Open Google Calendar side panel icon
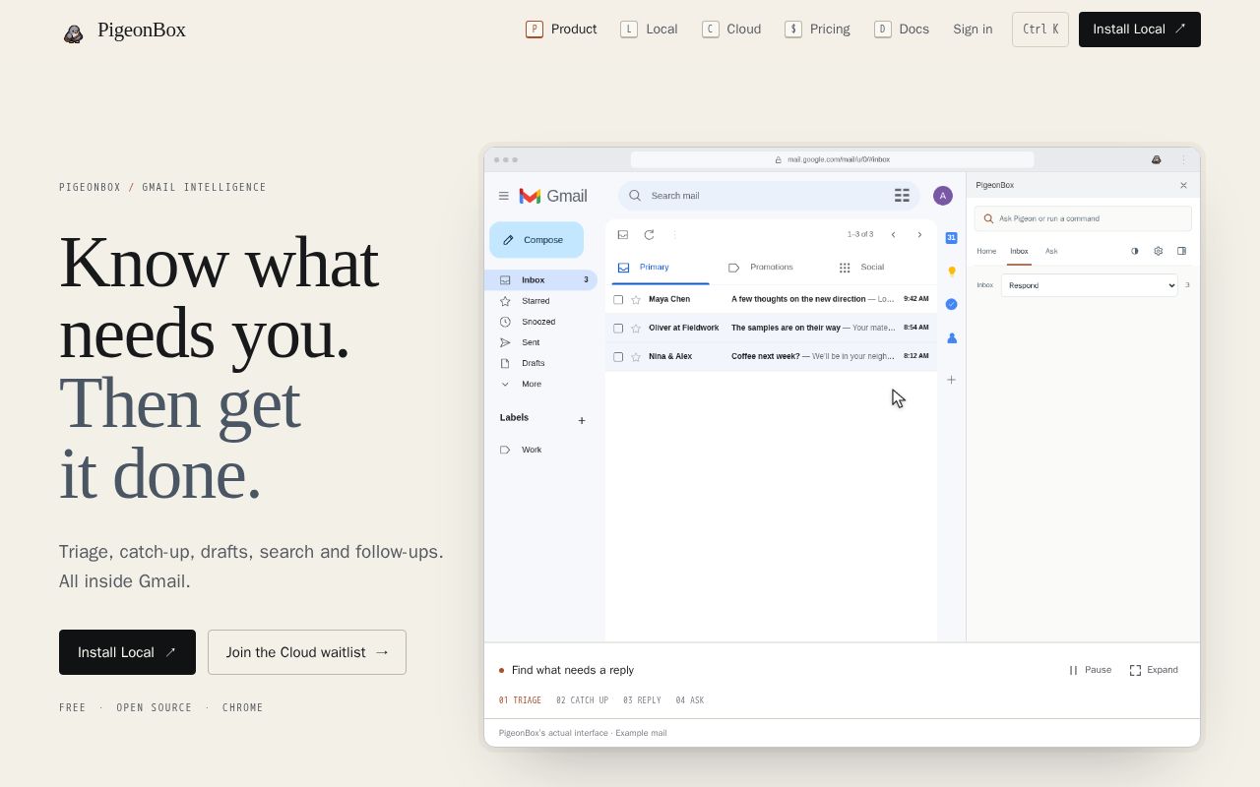The height and width of the screenshot is (787, 1260). coord(951,238)
